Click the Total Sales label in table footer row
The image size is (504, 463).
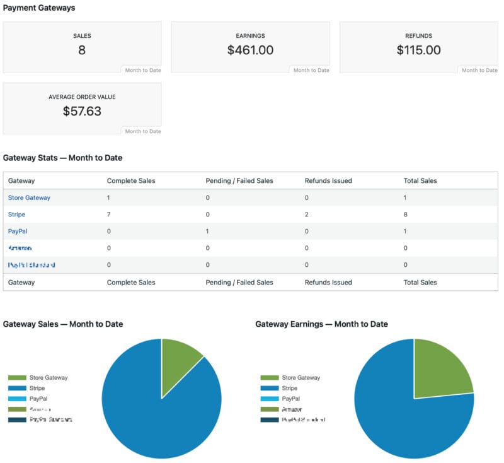coord(420,283)
